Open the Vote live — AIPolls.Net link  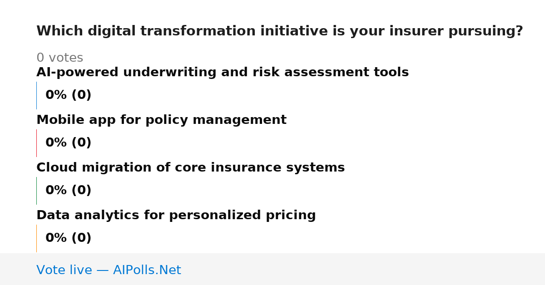click(109, 270)
